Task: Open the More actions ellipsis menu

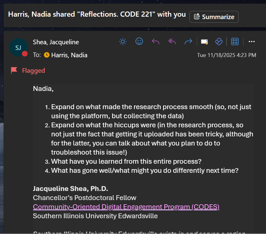Action: coord(251,42)
